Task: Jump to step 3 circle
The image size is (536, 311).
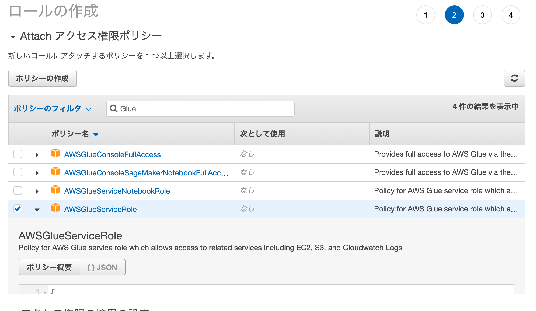Action: point(482,15)
